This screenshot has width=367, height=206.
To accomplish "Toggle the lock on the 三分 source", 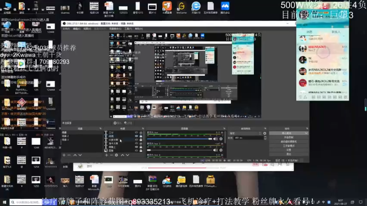I will 141,133.
